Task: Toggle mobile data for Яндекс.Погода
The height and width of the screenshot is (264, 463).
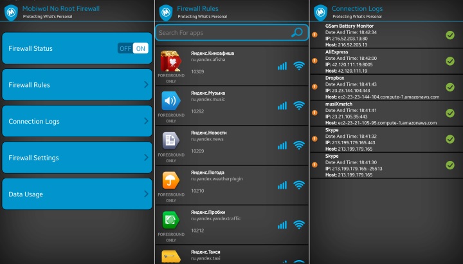Action: pyautogui.click(x=282, y=185)
